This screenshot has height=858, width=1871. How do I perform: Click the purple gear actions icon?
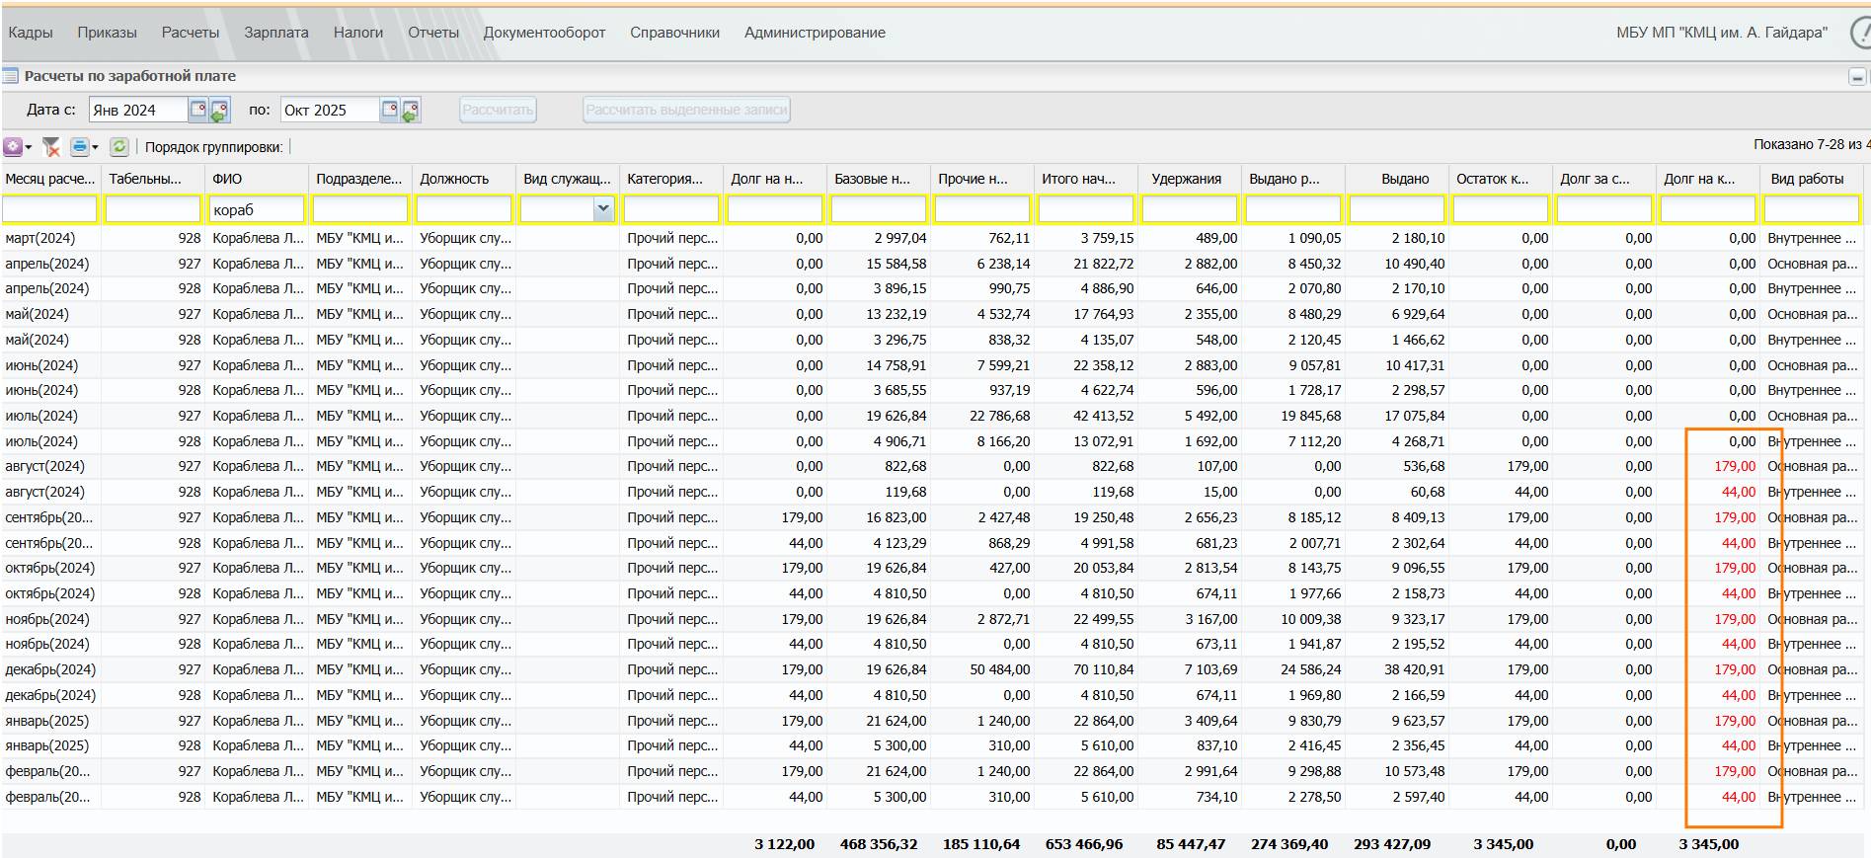(13, 147)
